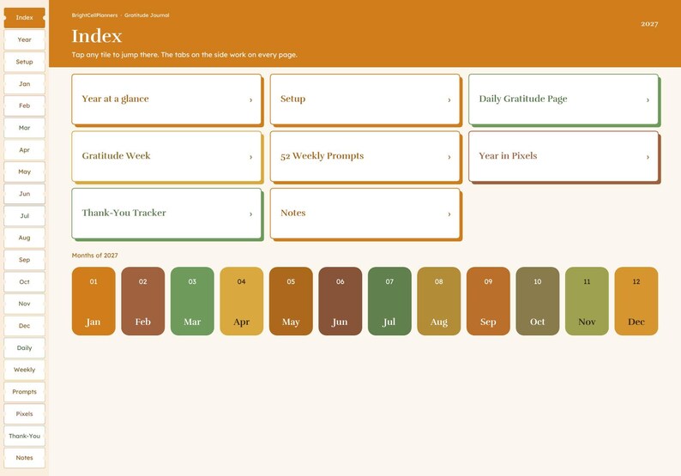Go to the Year in Pixels tile
This screenshot has width=681, height=476.
(x=563, y=156)
